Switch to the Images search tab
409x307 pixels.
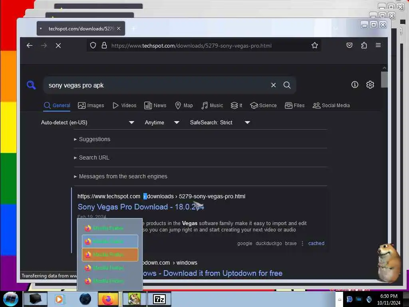(91, 105)
